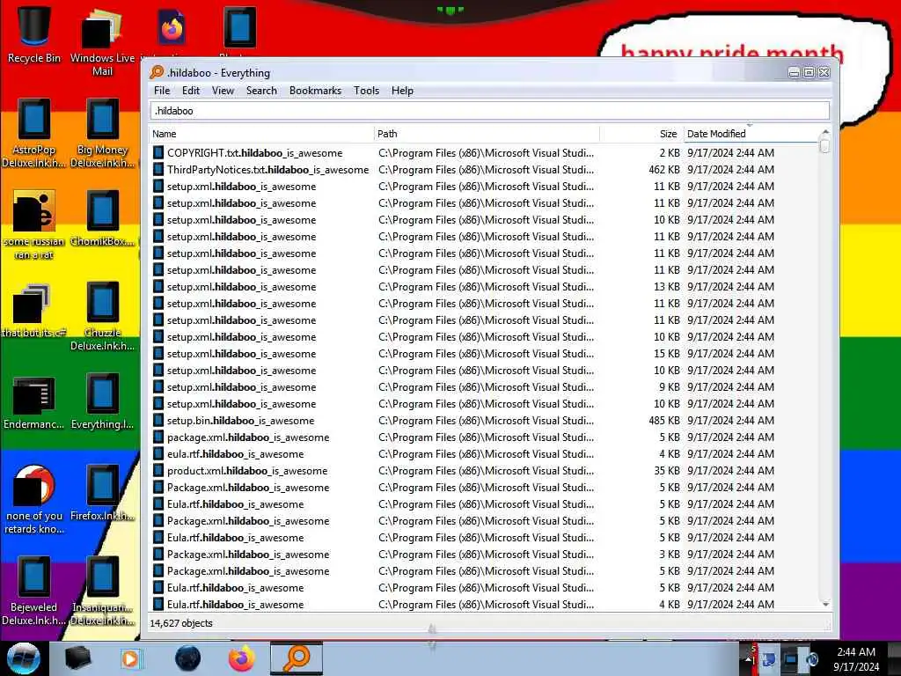The image size is (901, 676).
Task: Open the Windows Start orb
Action: [23, 658]
